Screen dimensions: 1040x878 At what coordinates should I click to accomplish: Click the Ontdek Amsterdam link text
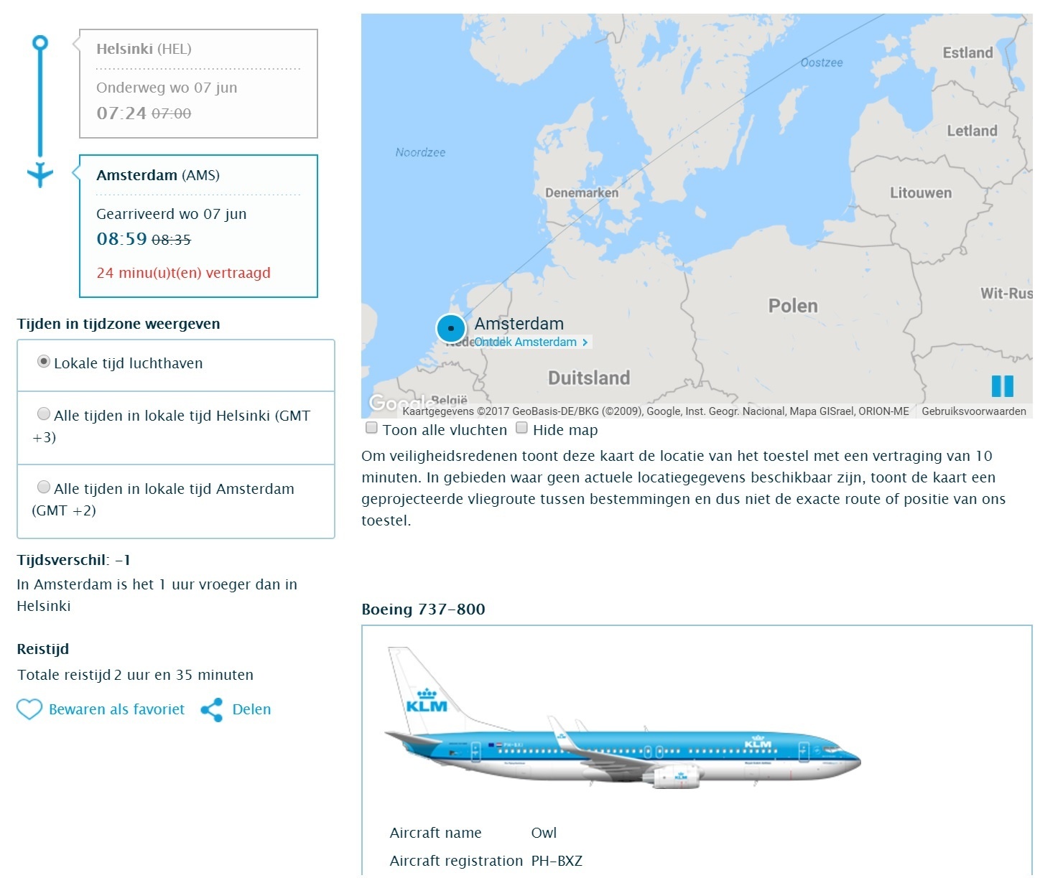pyautogui.click(x=525, y=342)
